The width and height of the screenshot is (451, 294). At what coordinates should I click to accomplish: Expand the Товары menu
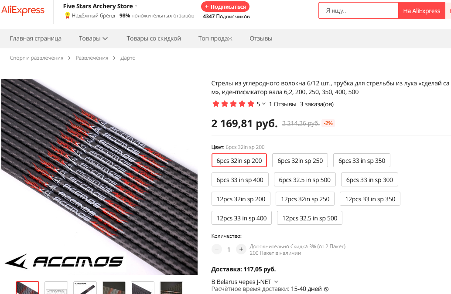[x=93, y=38]
